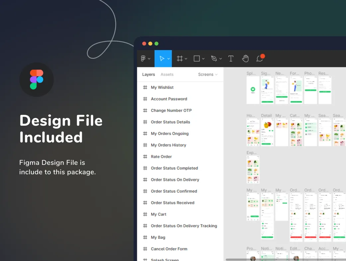Screen dimensions: 346x261
Task: Expand the Screens page dropdown
Action: [208, 75]
